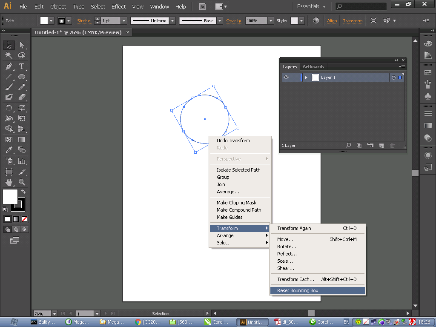Switch to Gradient fill mode
436x327 pixels.
[x=16, y=219]
